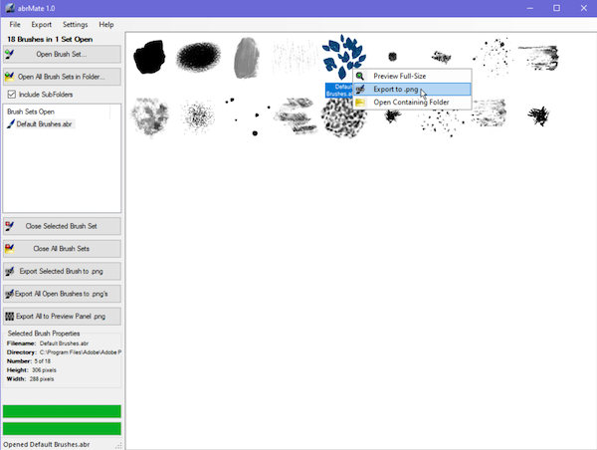Viewport: 597px width, 450px height.
Task: Click the '5 of 18' Number value
Action: 42,361
